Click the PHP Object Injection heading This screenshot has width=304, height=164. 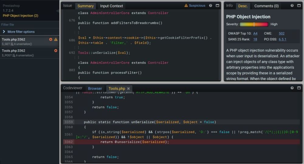(248, 17)
